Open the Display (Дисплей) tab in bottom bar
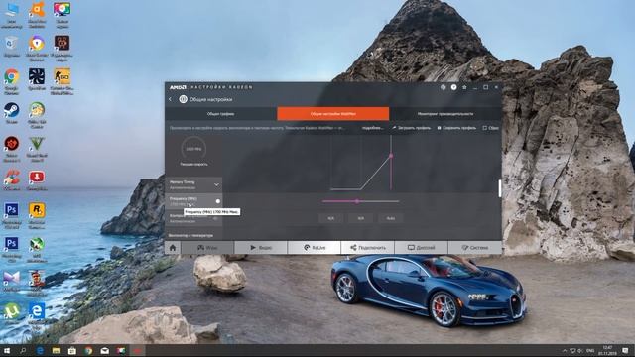The width and height of the screenshot is (635, 357). [x=421, y=247]
